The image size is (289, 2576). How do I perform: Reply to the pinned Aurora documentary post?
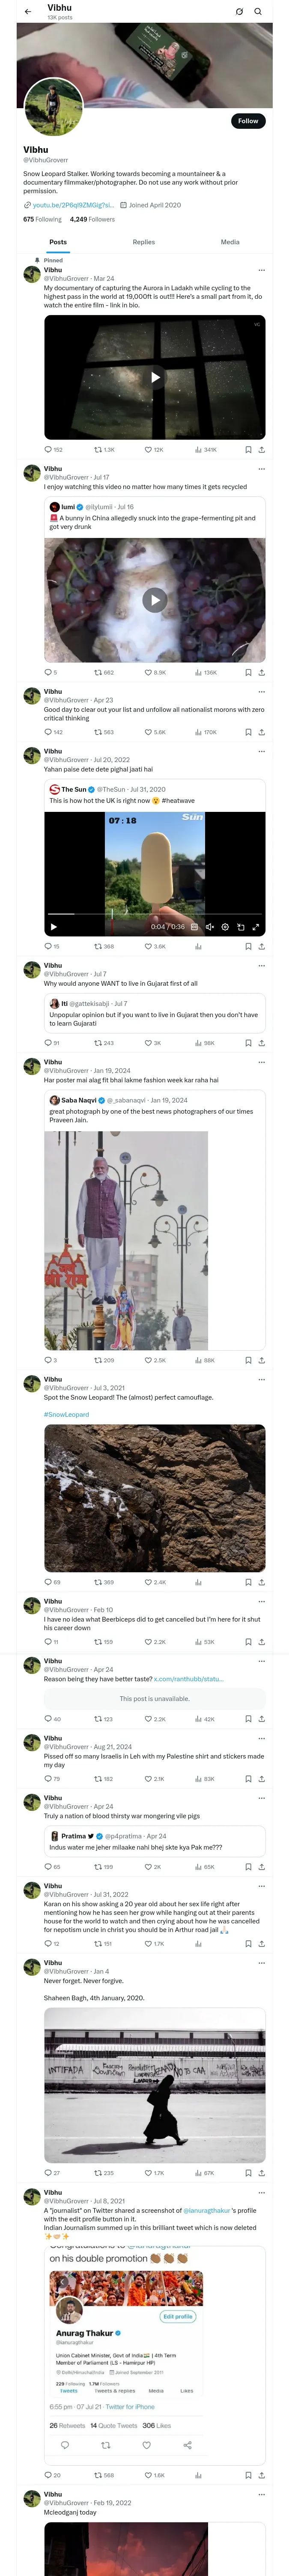[49, 450]
